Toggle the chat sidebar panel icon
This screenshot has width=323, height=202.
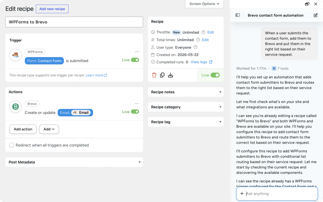coord(238,15)
